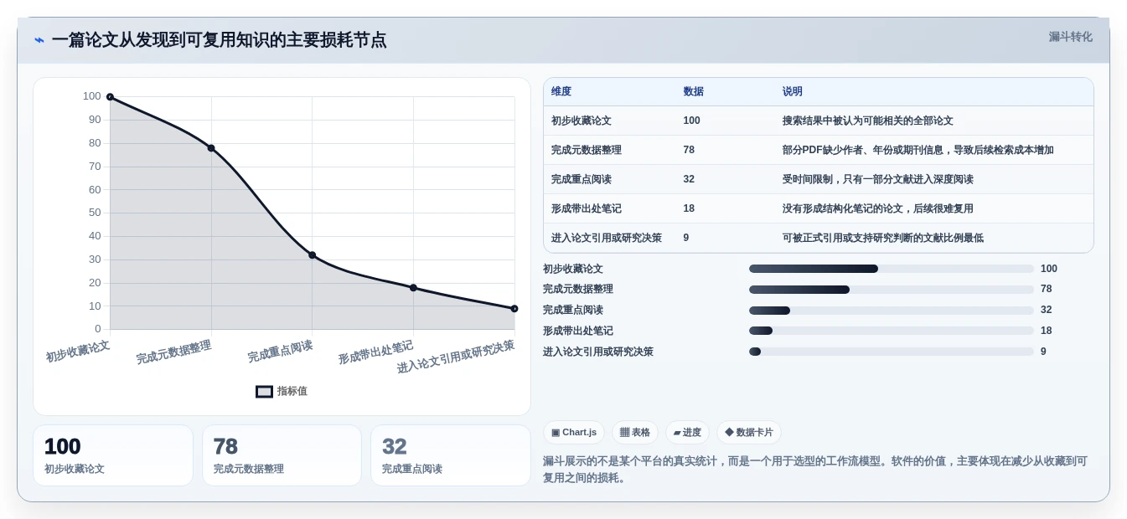Image resolution: width=1127 pixels, height=519 pixels.
Task: Select the chart data point at 完成重点阅读
Action: point(313,255)
